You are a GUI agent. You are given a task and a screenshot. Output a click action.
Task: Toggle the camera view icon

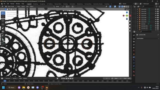pos(130,28)
